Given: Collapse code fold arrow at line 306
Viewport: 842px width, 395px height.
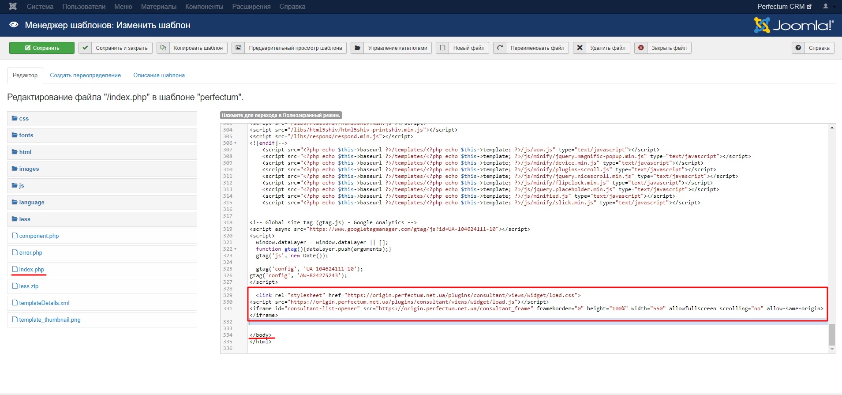Looking at the screenshot, I should coord(236,143).
